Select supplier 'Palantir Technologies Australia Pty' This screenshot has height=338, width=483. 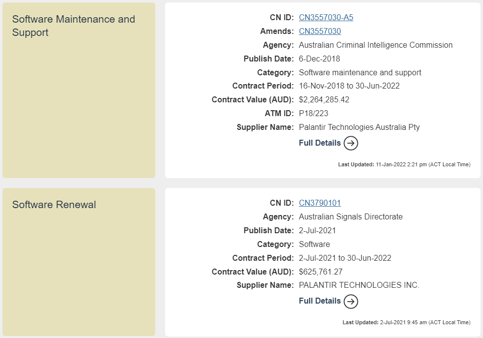point(359,127)
